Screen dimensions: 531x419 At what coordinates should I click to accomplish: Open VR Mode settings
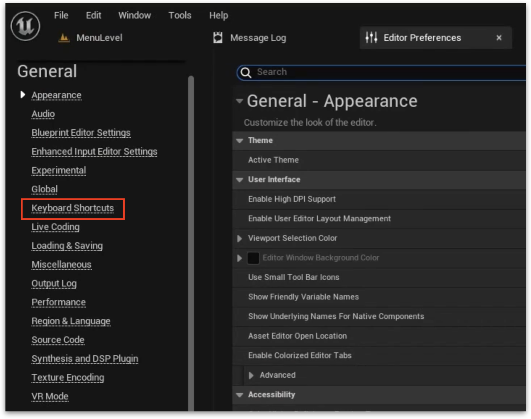50,396
